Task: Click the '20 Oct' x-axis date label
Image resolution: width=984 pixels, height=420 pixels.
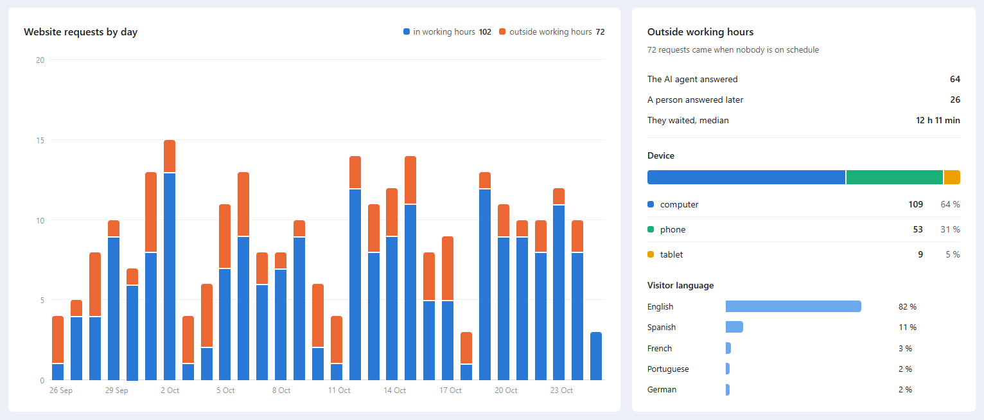Action: pos(506,390)
